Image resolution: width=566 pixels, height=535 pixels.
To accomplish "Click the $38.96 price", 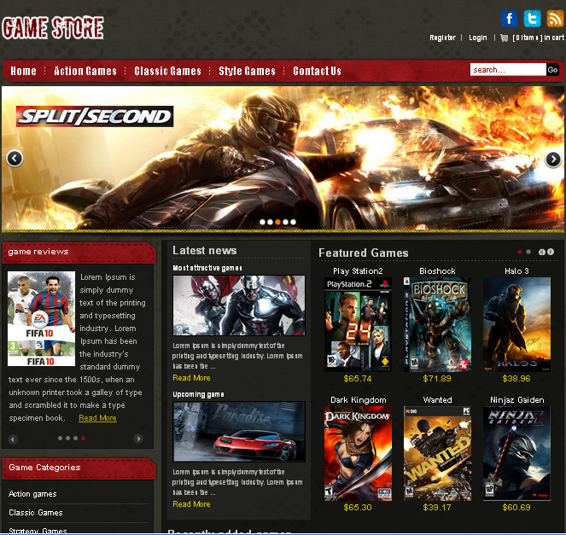I will pos(516,379).
